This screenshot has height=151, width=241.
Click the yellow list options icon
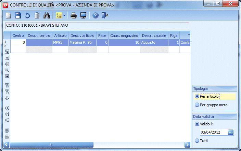[x=59, y=15]
